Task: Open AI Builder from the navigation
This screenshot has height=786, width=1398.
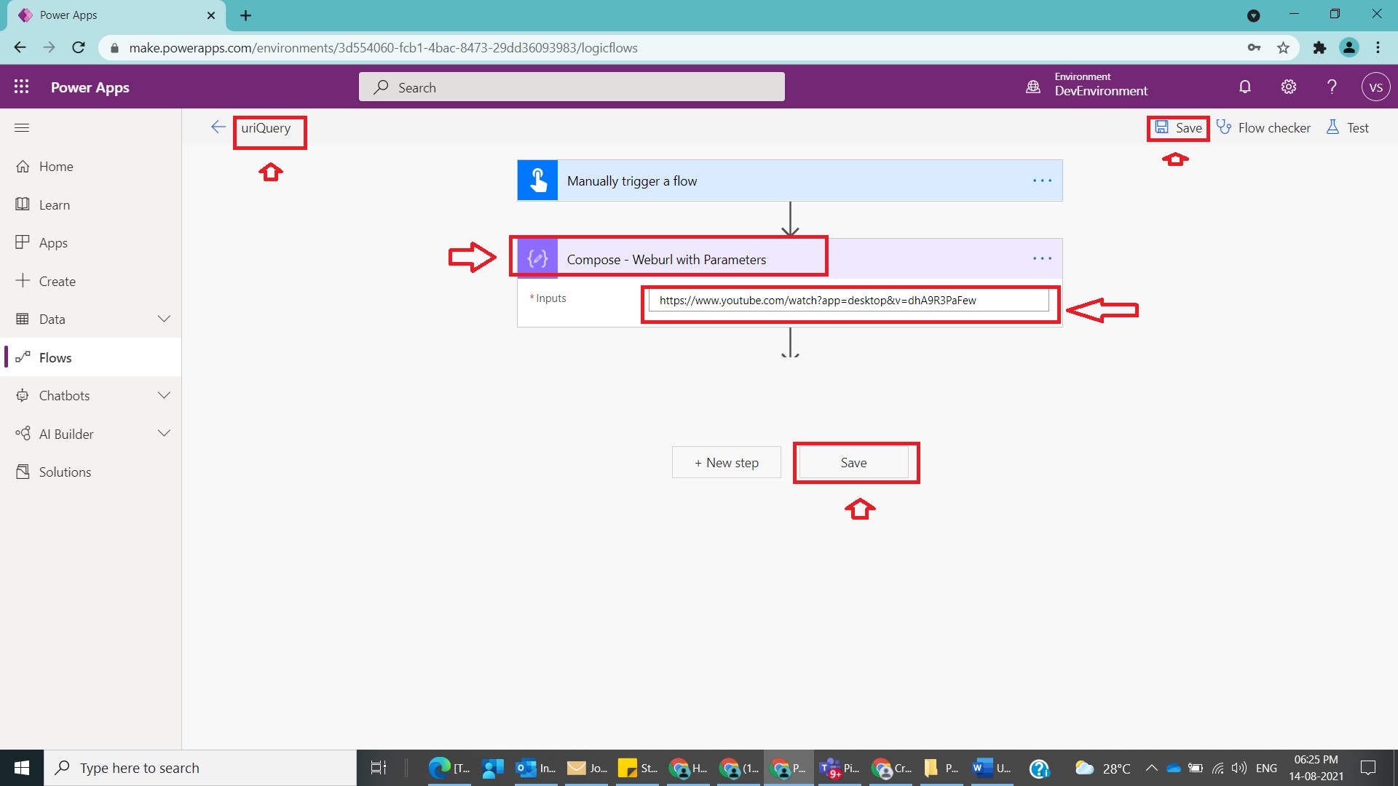Action: [x=64, y=433]
